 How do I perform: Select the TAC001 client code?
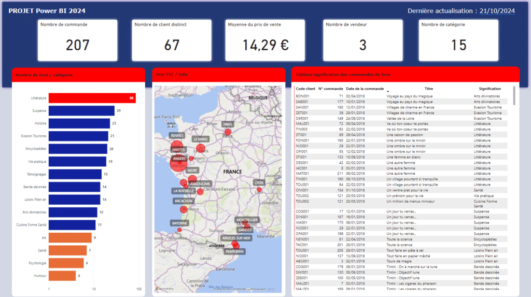(x=302, y=245)
